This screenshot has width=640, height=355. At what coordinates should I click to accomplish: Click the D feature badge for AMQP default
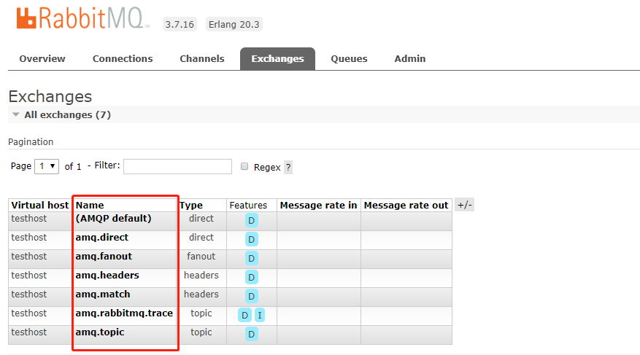252,220
